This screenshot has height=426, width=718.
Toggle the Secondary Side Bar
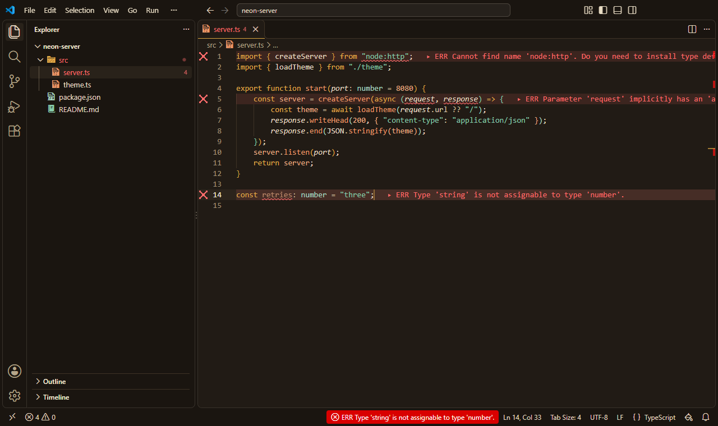click(x=632, y=10)
